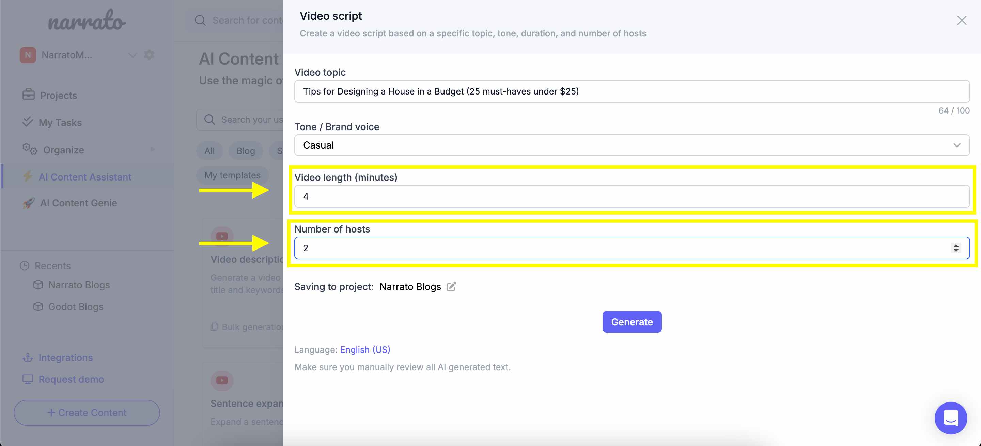The width and height of the screenshot is (981, 446).
Task: Click the Video topic input field
Action: (632, 91)
